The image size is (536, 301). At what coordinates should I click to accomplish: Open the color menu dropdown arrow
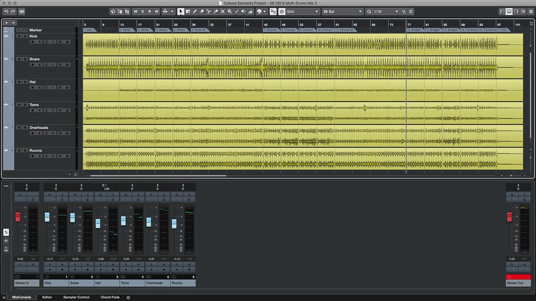coord(264,11)
